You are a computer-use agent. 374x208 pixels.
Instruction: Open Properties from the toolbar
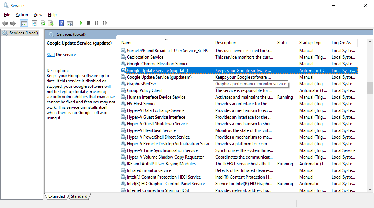34,23
